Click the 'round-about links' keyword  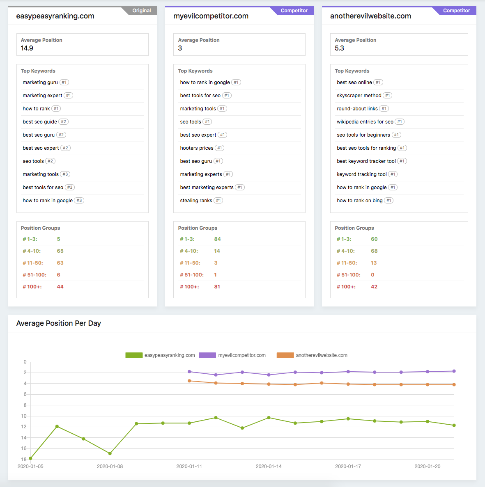click(x=357, y=109)
